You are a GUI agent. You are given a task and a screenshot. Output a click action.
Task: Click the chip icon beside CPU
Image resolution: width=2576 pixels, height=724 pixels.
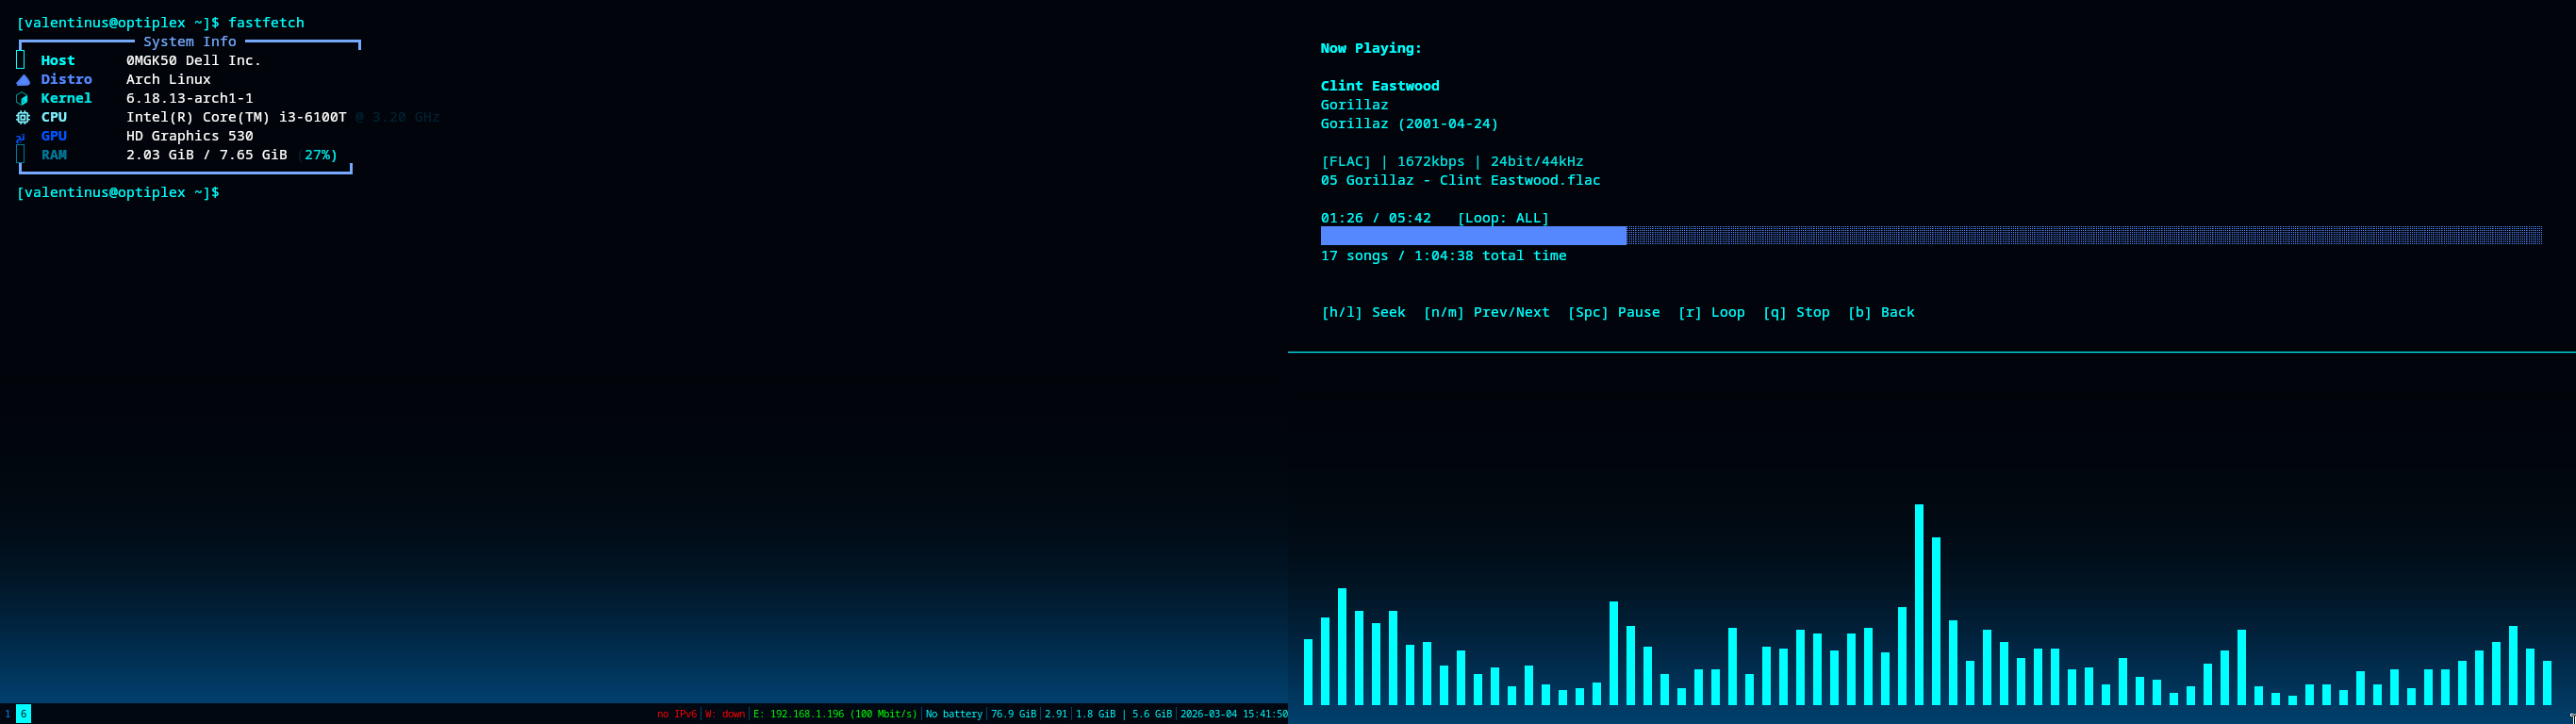(23, 118)
